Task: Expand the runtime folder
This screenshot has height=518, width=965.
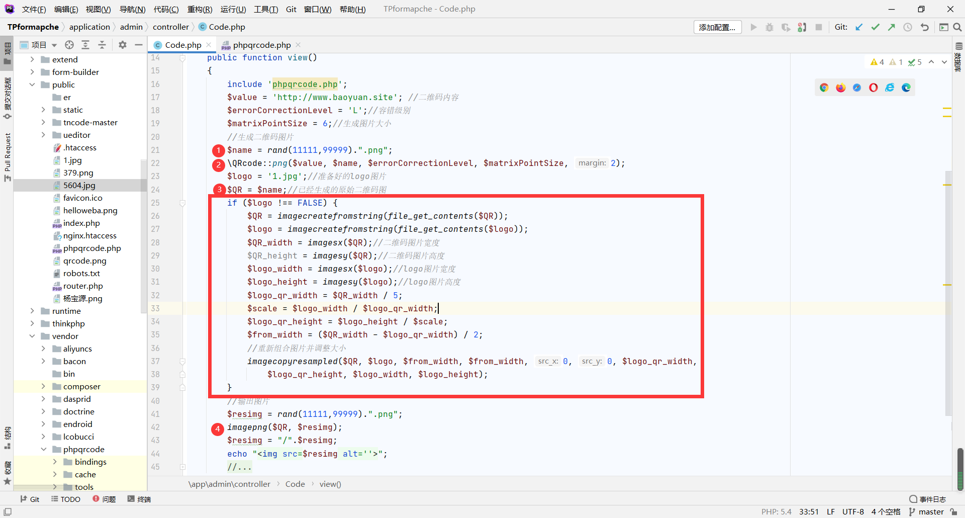Action: [x=32, y=311]
